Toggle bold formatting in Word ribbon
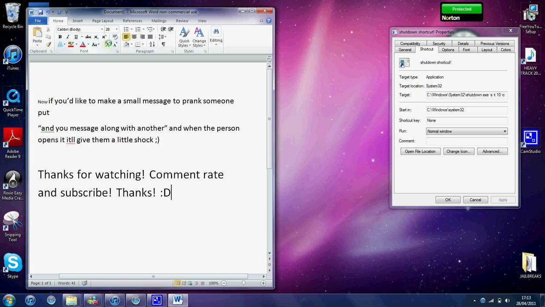Screen dimensions: 545x307 pyautogui.click(x=60, y=37)
